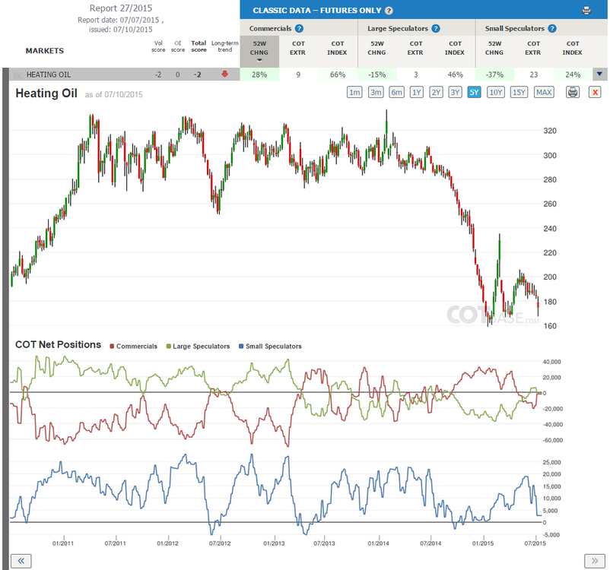Screen dimensions: 610x570
Task: Toggle the Large Speculators legend series
Action: point(198,346)
